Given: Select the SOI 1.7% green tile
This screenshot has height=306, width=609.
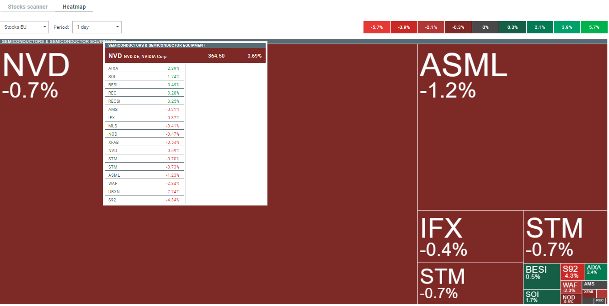Looking at the screenshot, I should pyautogui.click(x=542, y=297).
